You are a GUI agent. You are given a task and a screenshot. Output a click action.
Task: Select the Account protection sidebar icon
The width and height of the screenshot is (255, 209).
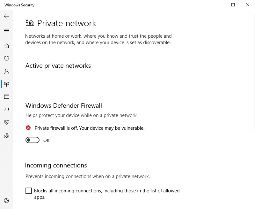pyautogui.click(x=6, y=71)
